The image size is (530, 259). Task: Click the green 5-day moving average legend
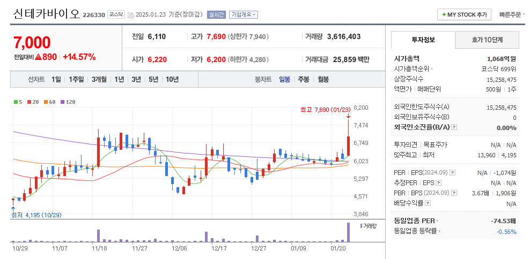tap(18, 102)
